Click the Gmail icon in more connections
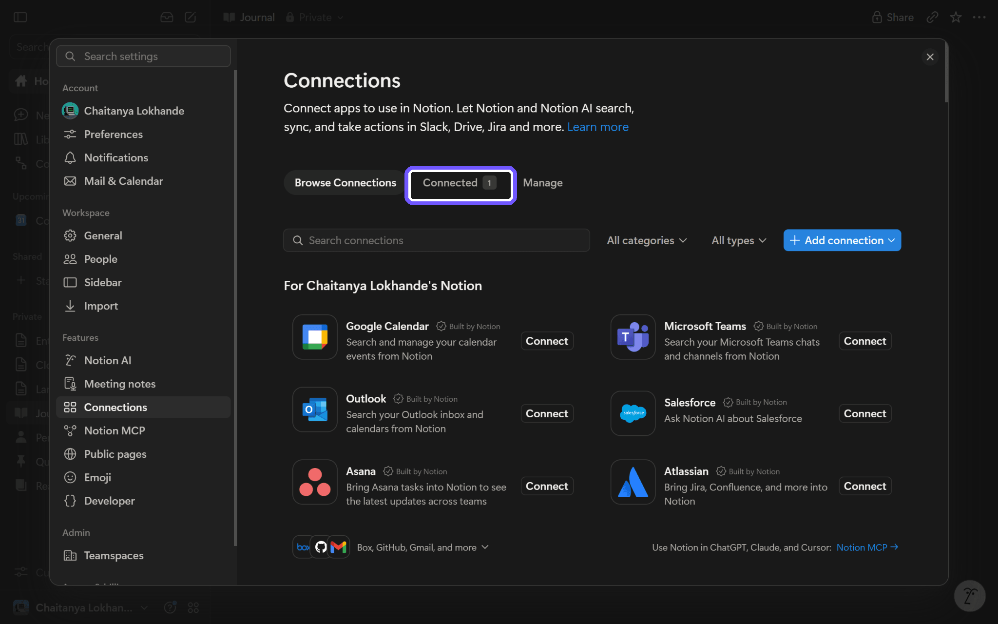998x624 pixels. tap(339, 547)
